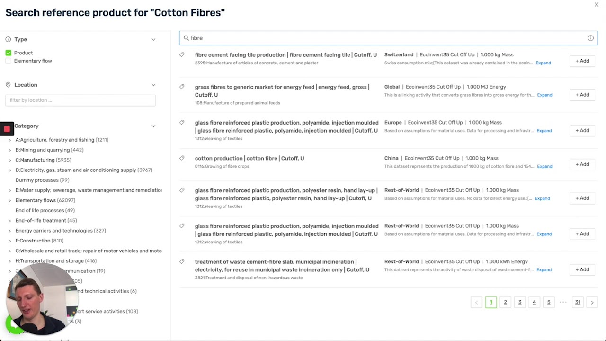Expand description of grass fibres result

(544, 95)
